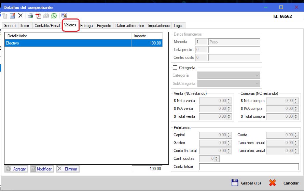The image size is (304, 191).
Task: Click the printer icon to print
Action: click(30, 16)
